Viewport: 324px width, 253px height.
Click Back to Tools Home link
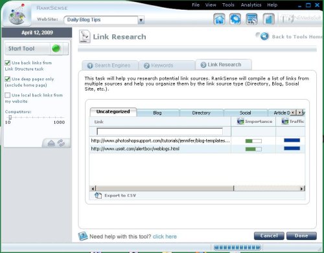pyautogui.click(x=297, y=37)
